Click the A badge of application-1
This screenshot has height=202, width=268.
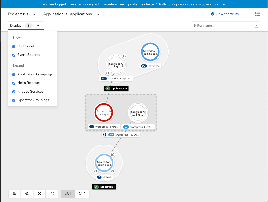tap(96, 187)
